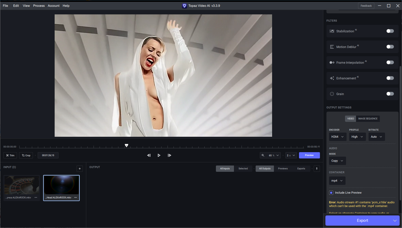
Task: Click the timeline scrub bar
Action: [162, 147]
